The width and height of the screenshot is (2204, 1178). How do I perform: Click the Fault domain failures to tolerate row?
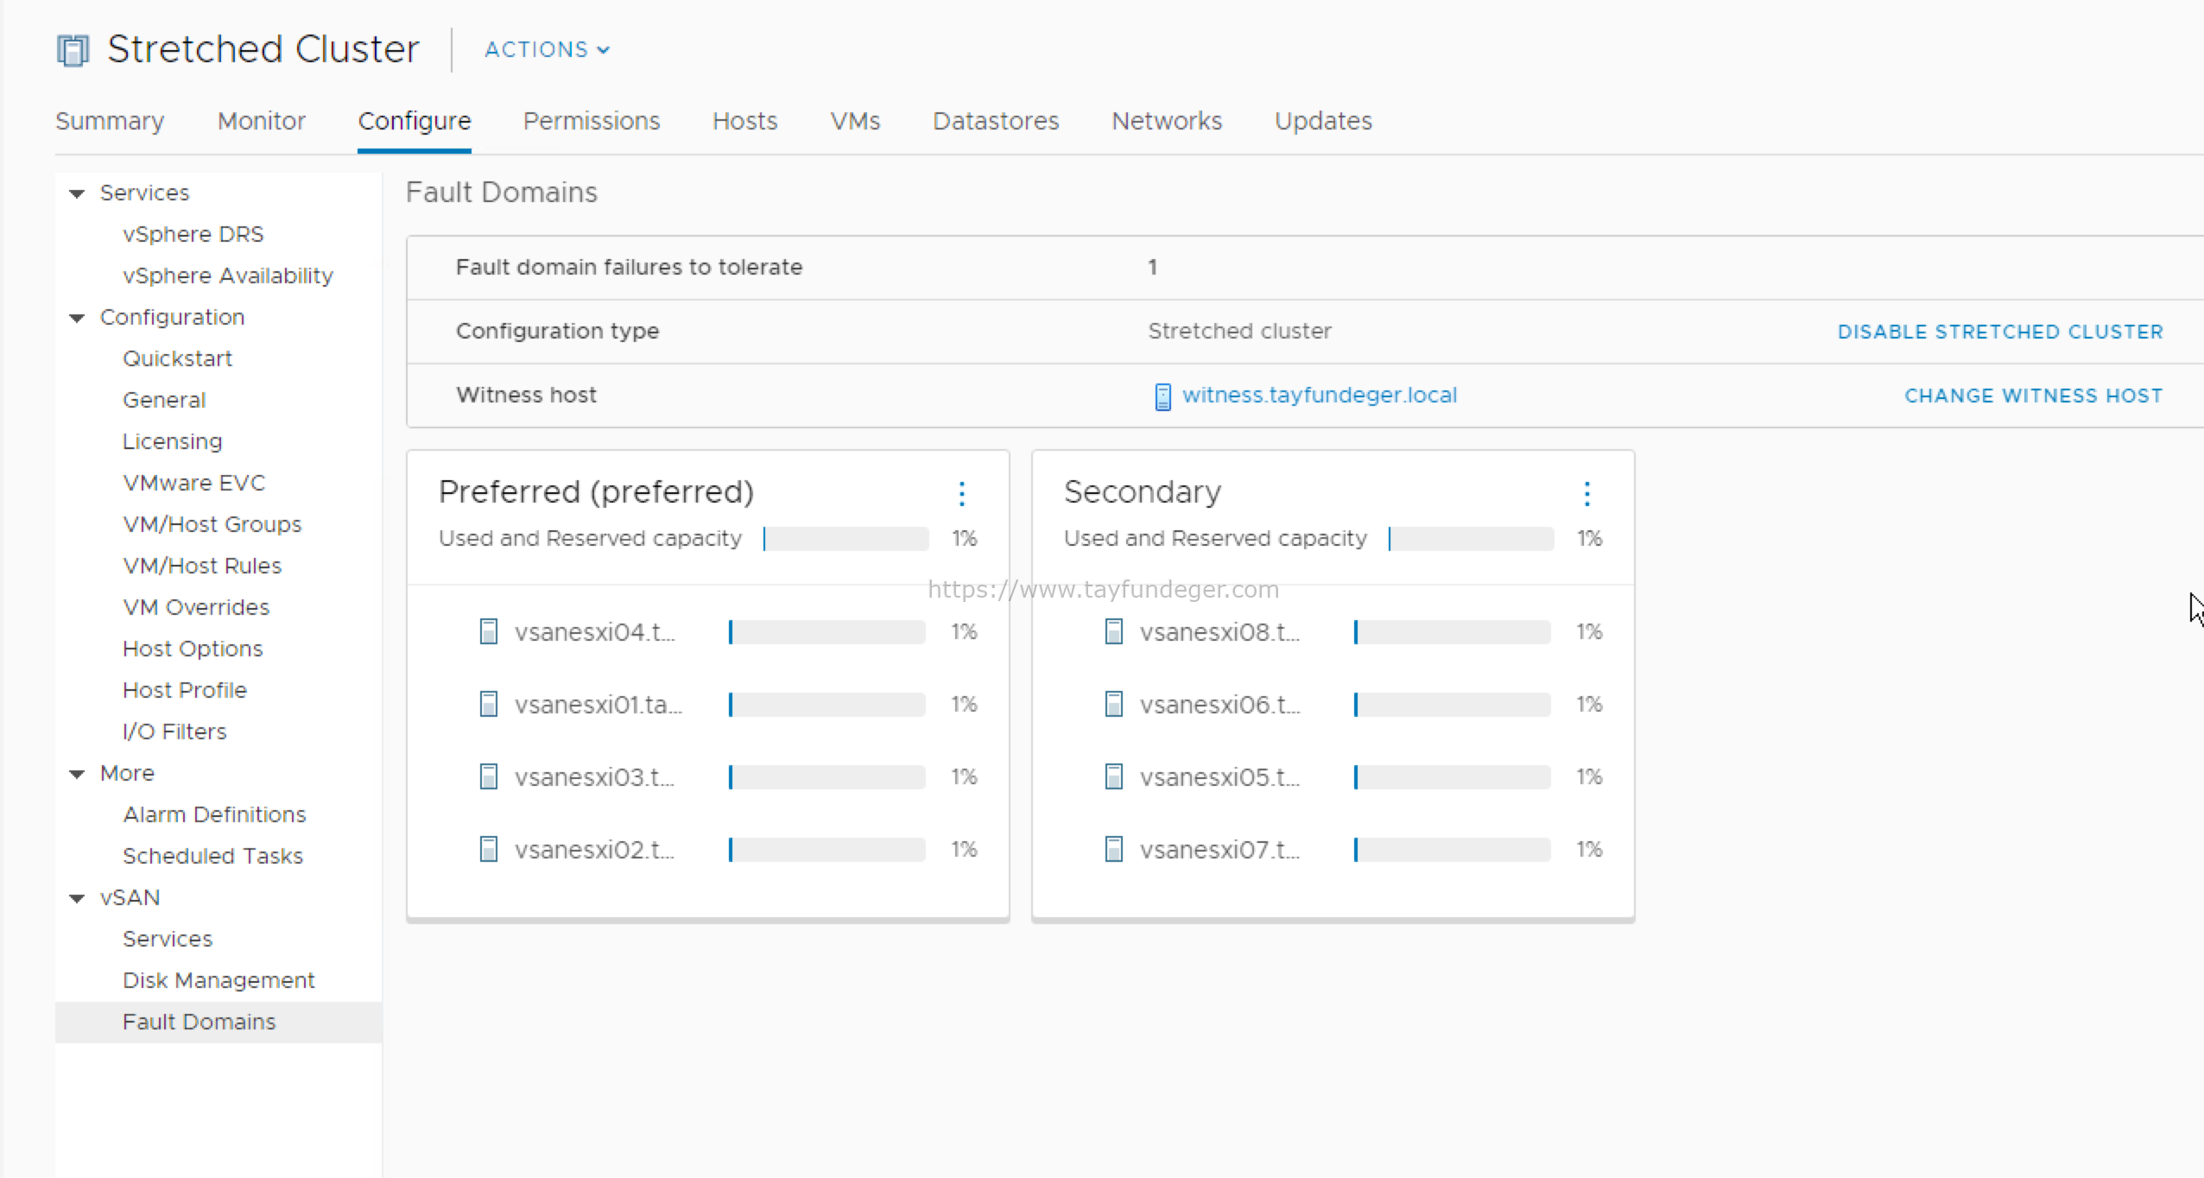(1306, 268)
